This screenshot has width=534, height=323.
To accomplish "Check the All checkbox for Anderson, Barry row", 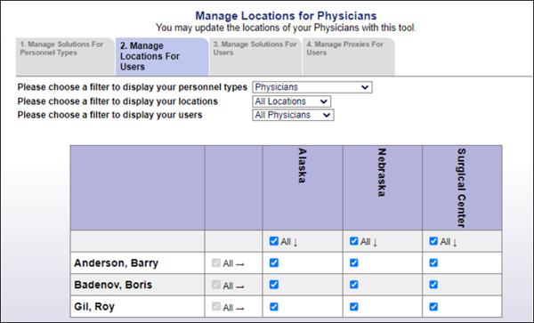I will pyautogui.click(x=216, y=262).
